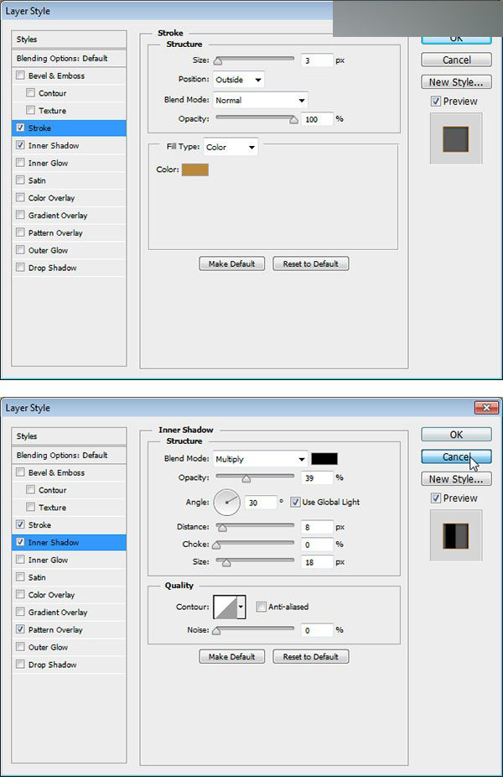Click Reset to Default in Inner Shadow dialog
This screenshot has height=777, width=503.
point(311,656)
